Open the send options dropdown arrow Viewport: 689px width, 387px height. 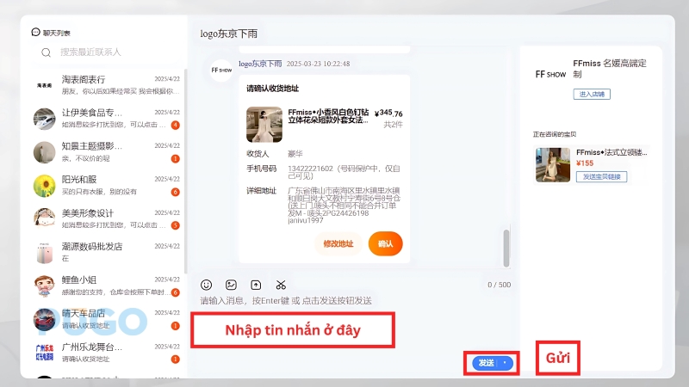(506, 363)
